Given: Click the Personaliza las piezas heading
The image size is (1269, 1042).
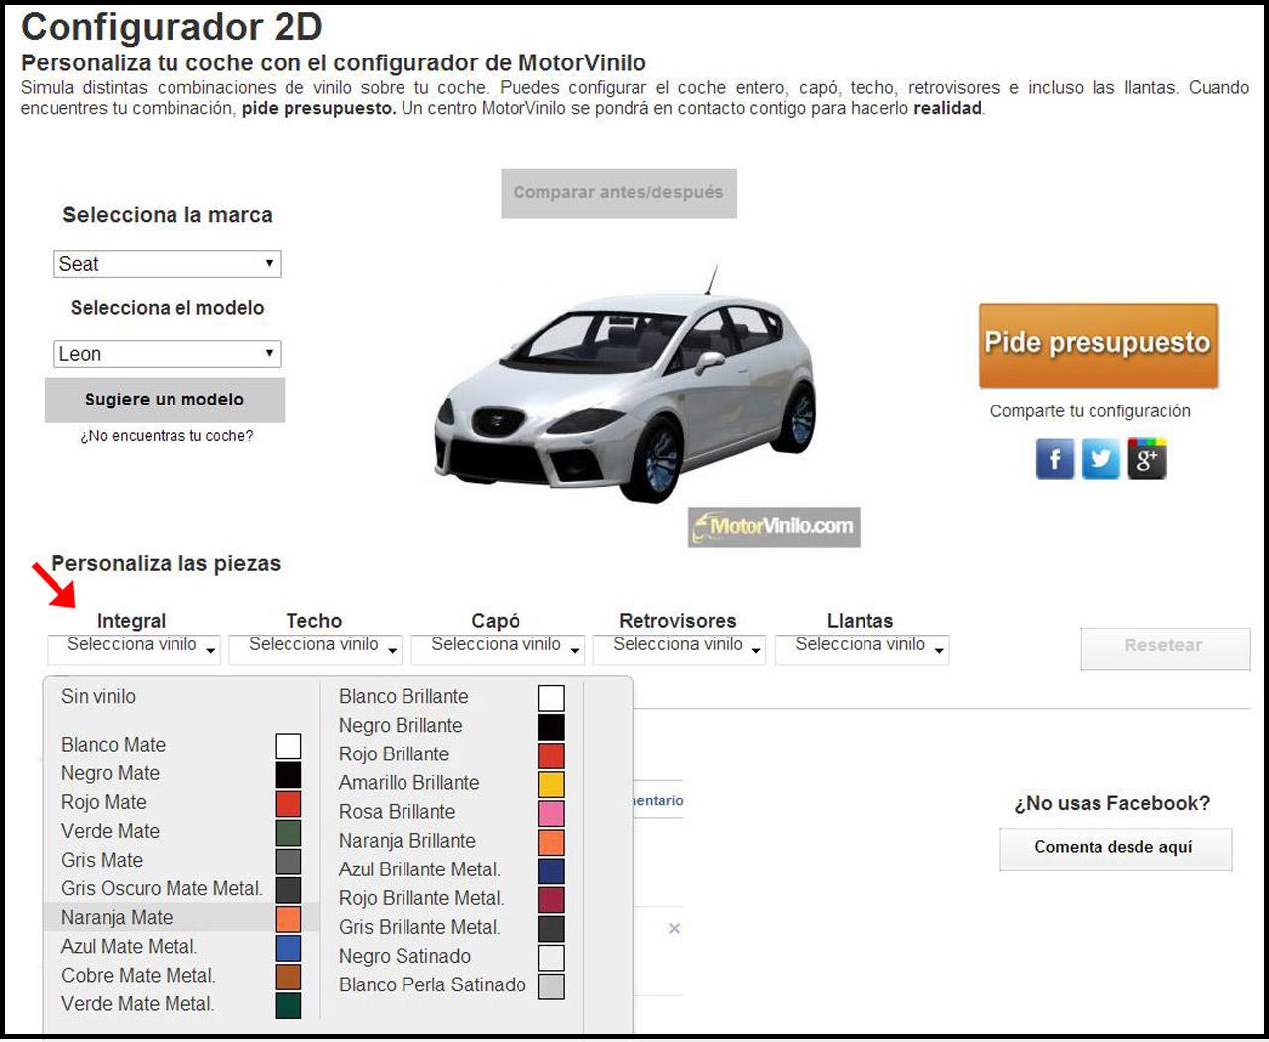Looking at the screenshot, I should point(166,564).
